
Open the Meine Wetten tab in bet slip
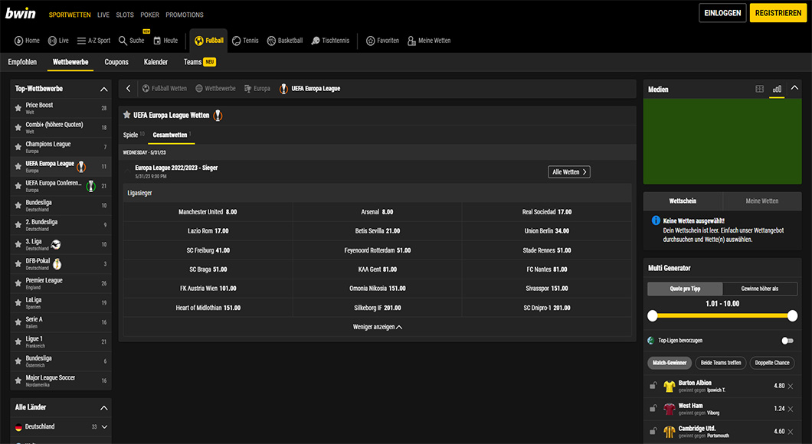(761, 201)
